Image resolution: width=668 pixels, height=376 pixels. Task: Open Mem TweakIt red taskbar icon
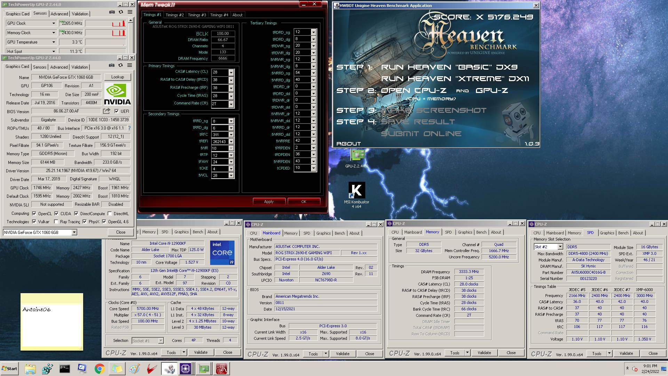(x=221, y=369)
